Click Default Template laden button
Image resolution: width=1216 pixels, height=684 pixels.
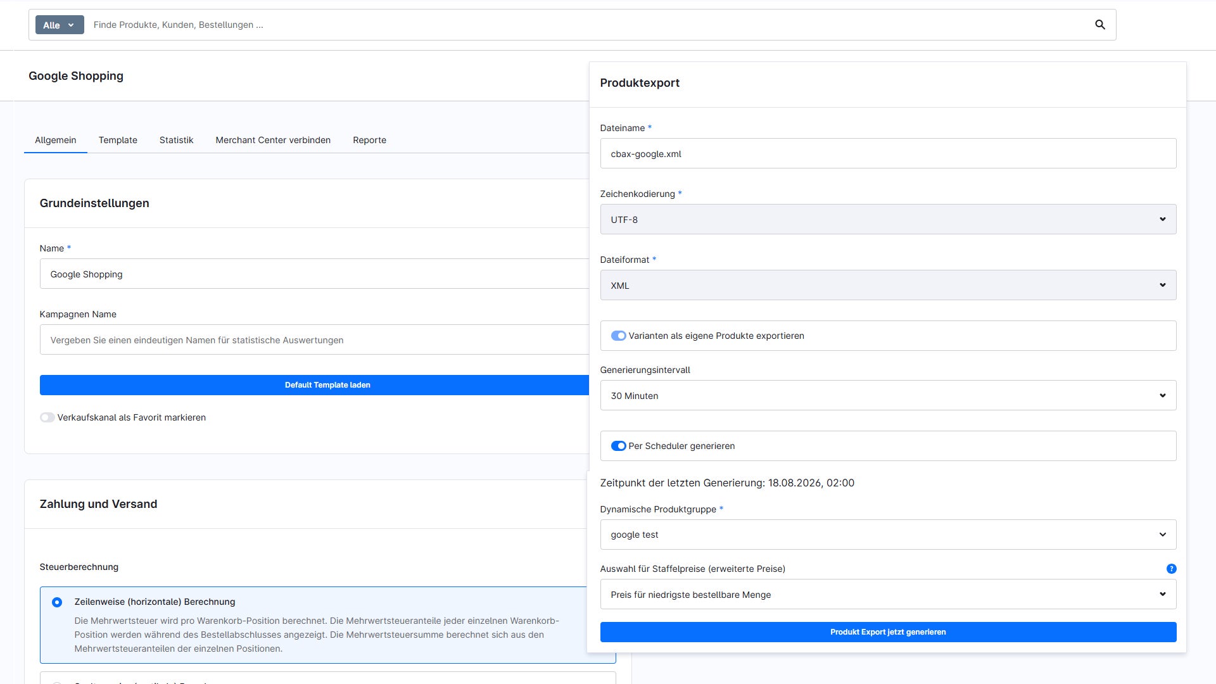[x=315, y=385]
